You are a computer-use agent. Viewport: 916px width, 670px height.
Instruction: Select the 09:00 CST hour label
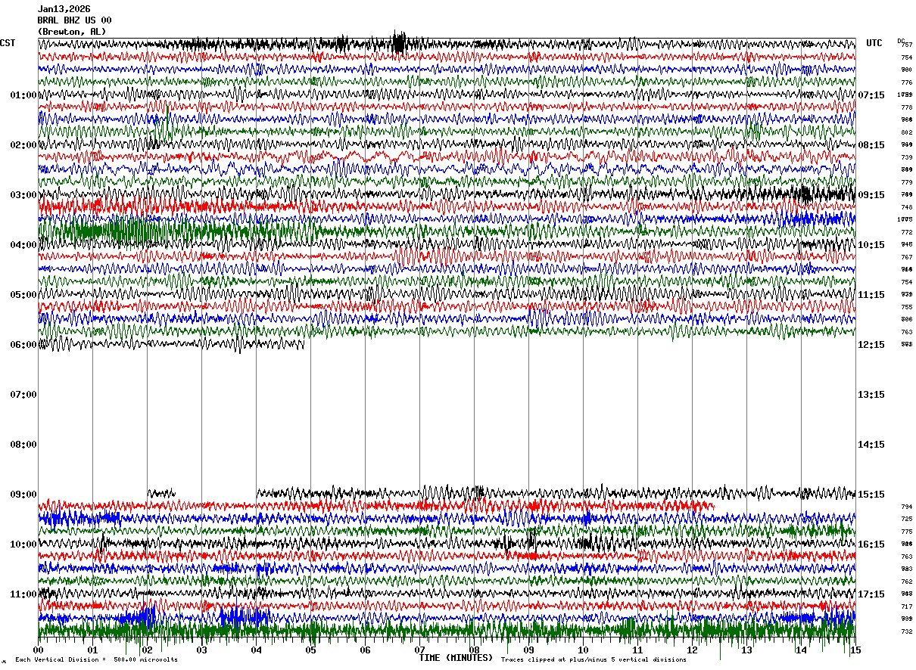point(23,495)
